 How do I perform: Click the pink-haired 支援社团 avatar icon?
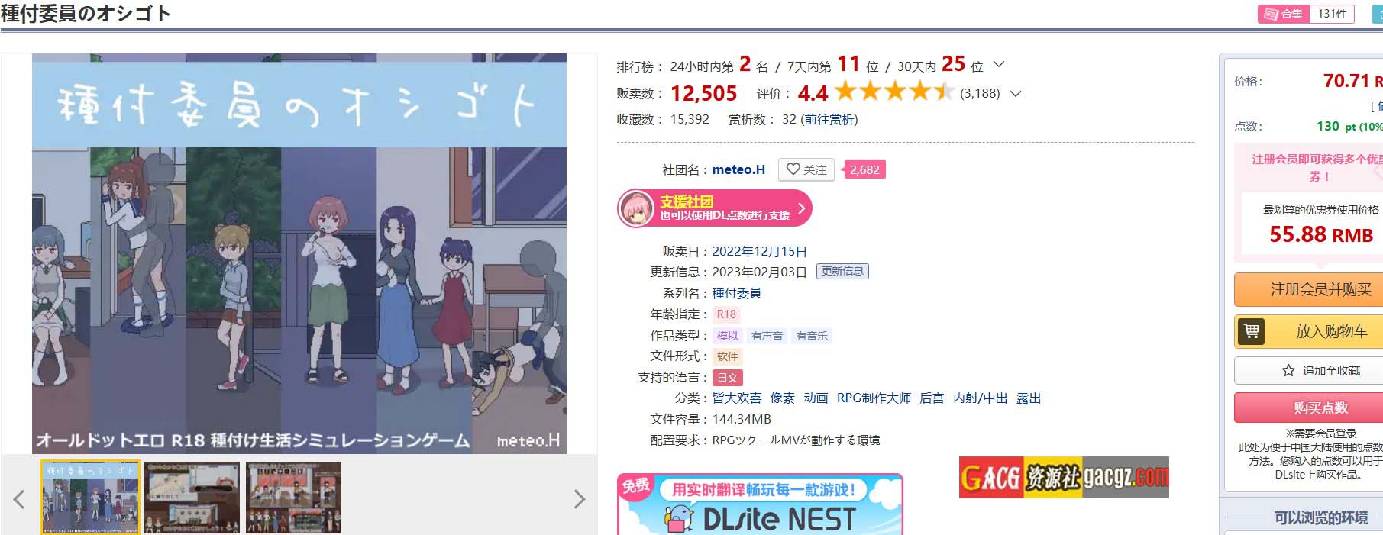point(636,208)
